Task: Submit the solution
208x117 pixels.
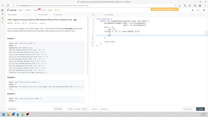Action: [x=201, y=109]
